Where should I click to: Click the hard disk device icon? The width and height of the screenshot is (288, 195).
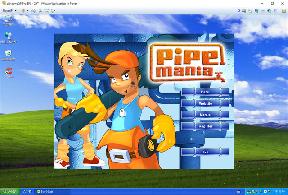pyautogui.click(x=244, y=11)
